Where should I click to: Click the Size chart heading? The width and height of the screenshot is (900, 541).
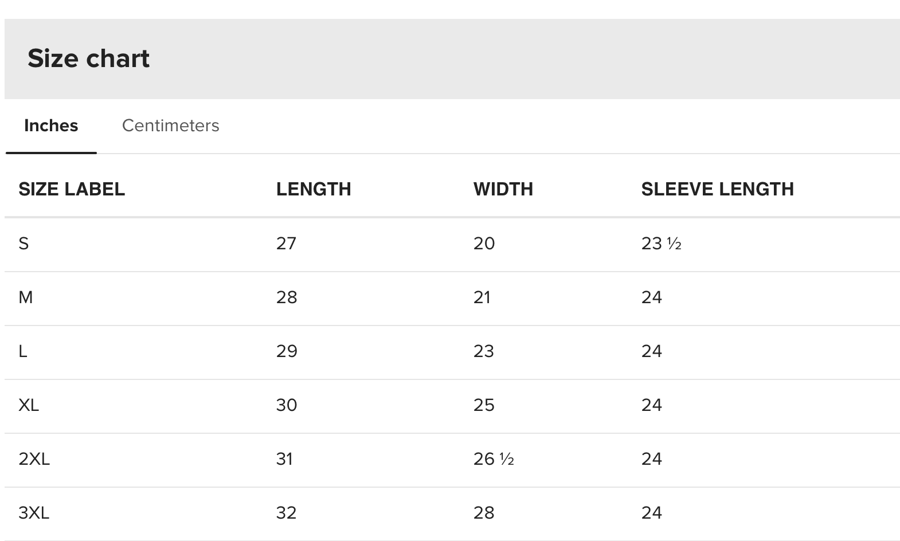(88, 58)
